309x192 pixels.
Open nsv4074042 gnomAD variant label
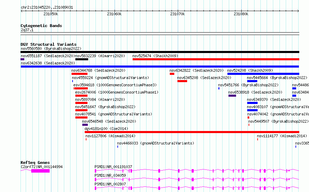pos(278,114)
